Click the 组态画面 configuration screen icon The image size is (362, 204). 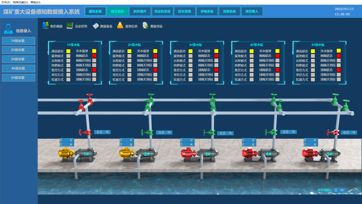pyautogui.click(x=45, y=25)
